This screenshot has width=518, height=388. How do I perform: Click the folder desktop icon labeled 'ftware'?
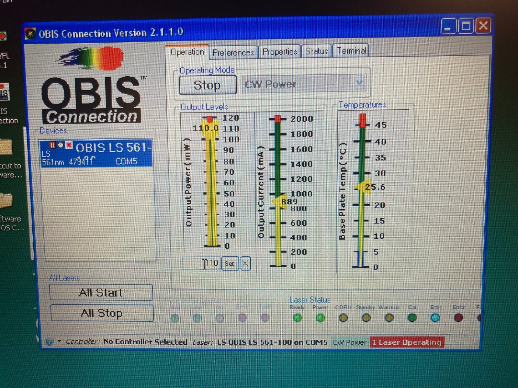[6, 200]
